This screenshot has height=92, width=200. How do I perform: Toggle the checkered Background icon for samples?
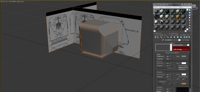point(190,15)
